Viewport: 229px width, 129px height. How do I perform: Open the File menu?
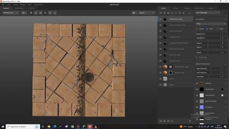(3, 5)
